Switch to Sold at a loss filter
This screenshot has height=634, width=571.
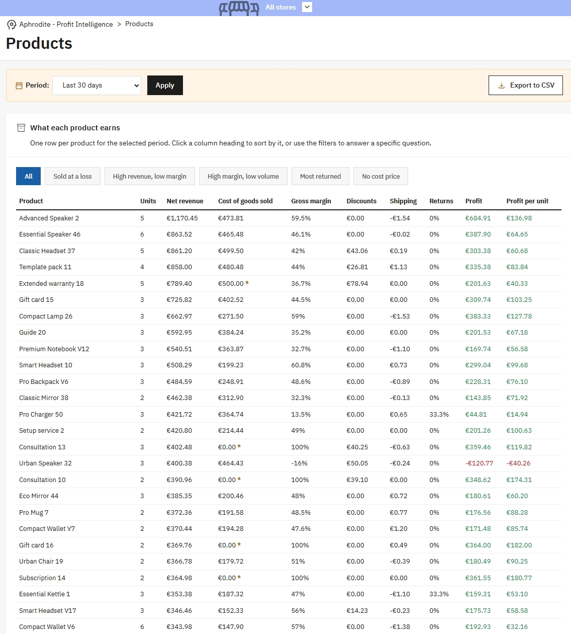pos(73,177)
